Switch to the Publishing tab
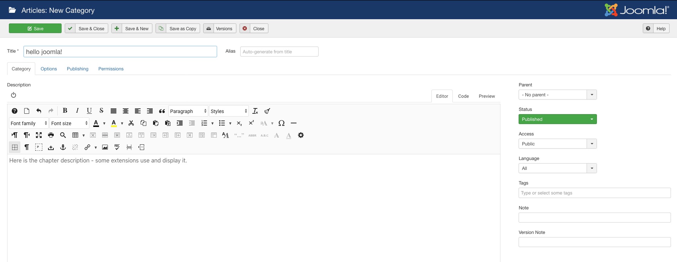The image size is (677, 262). tap(78, 69)
